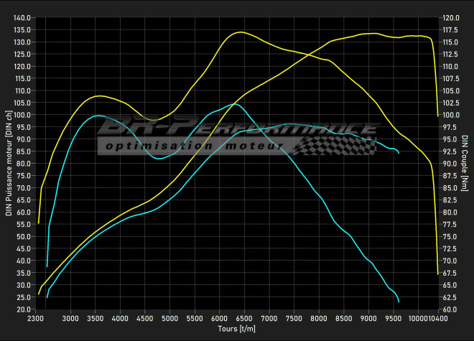474x341 pixels.
Task: Click the yellow torque curve peak near 6500 rpm
Action: 241,32
